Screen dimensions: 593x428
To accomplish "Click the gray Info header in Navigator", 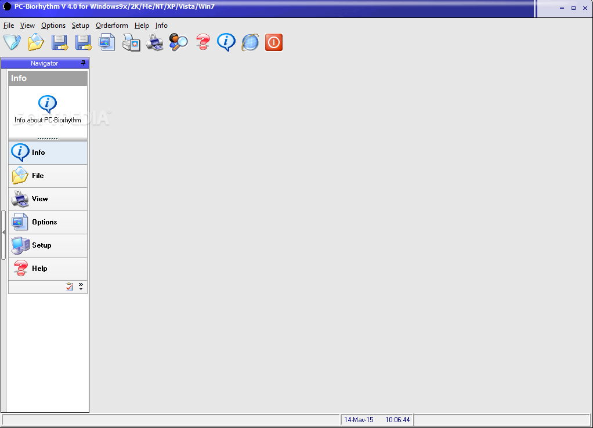I will coord(48,78).
